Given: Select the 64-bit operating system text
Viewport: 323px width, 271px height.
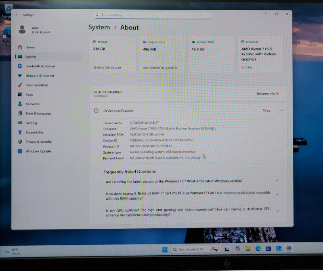Looking at the screenshot, I should (163, 152).
